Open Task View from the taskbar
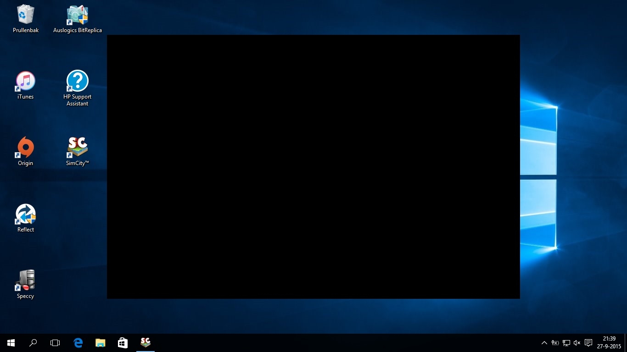Image resolution: width=627 pixels, height=352 pixels. coord(55,343)
